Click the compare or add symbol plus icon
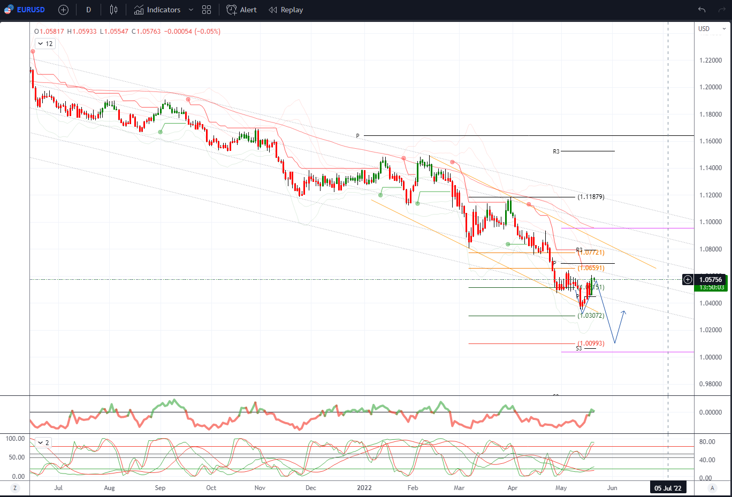 [63, 10]
